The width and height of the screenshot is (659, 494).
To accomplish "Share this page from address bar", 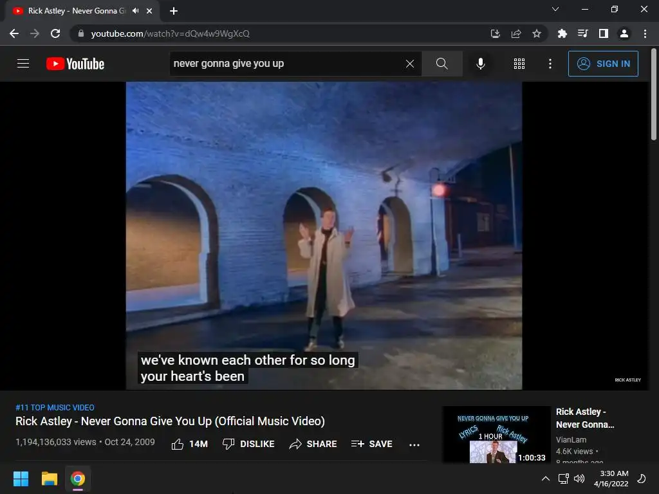I will (x=516, y=33).
